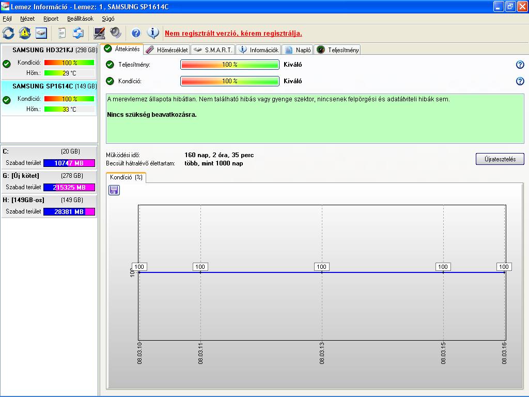
Task: Click G: free space bar 215325 MB
Action: [x=69, y=187]
